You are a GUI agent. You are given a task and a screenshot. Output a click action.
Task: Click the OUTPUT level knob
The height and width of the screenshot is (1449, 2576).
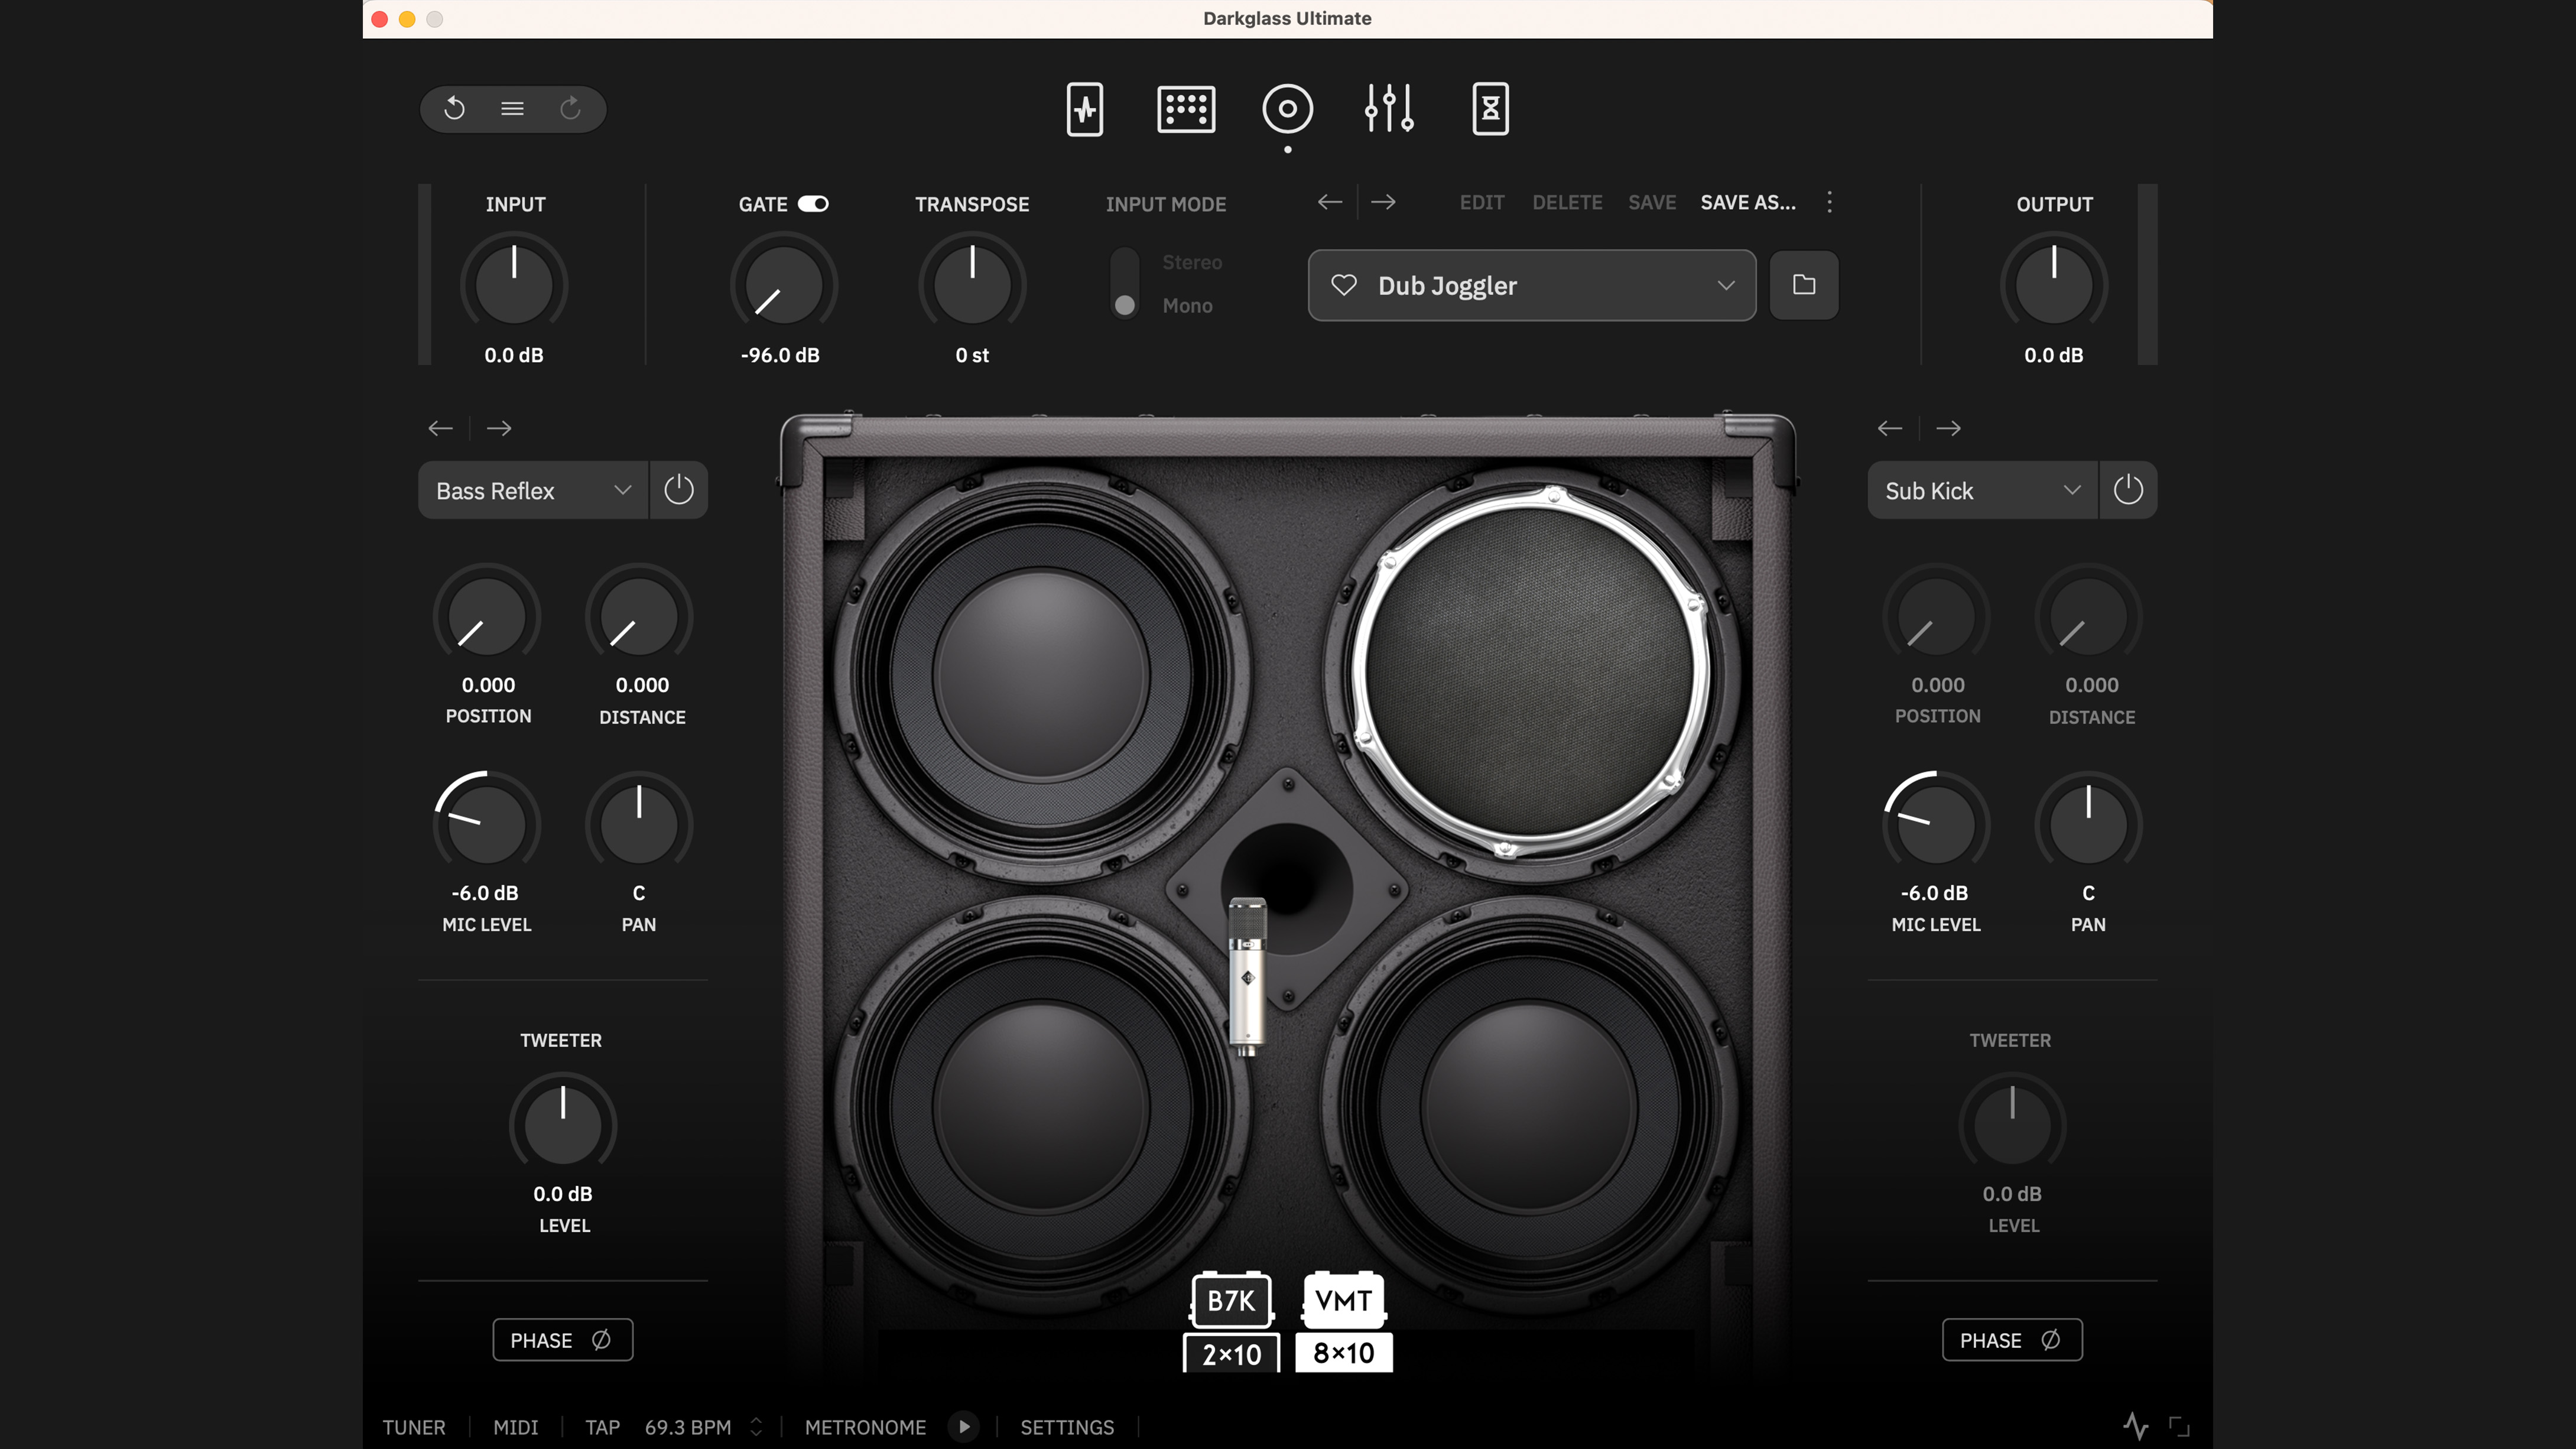pyautogui.click(x=2053, y=284)
